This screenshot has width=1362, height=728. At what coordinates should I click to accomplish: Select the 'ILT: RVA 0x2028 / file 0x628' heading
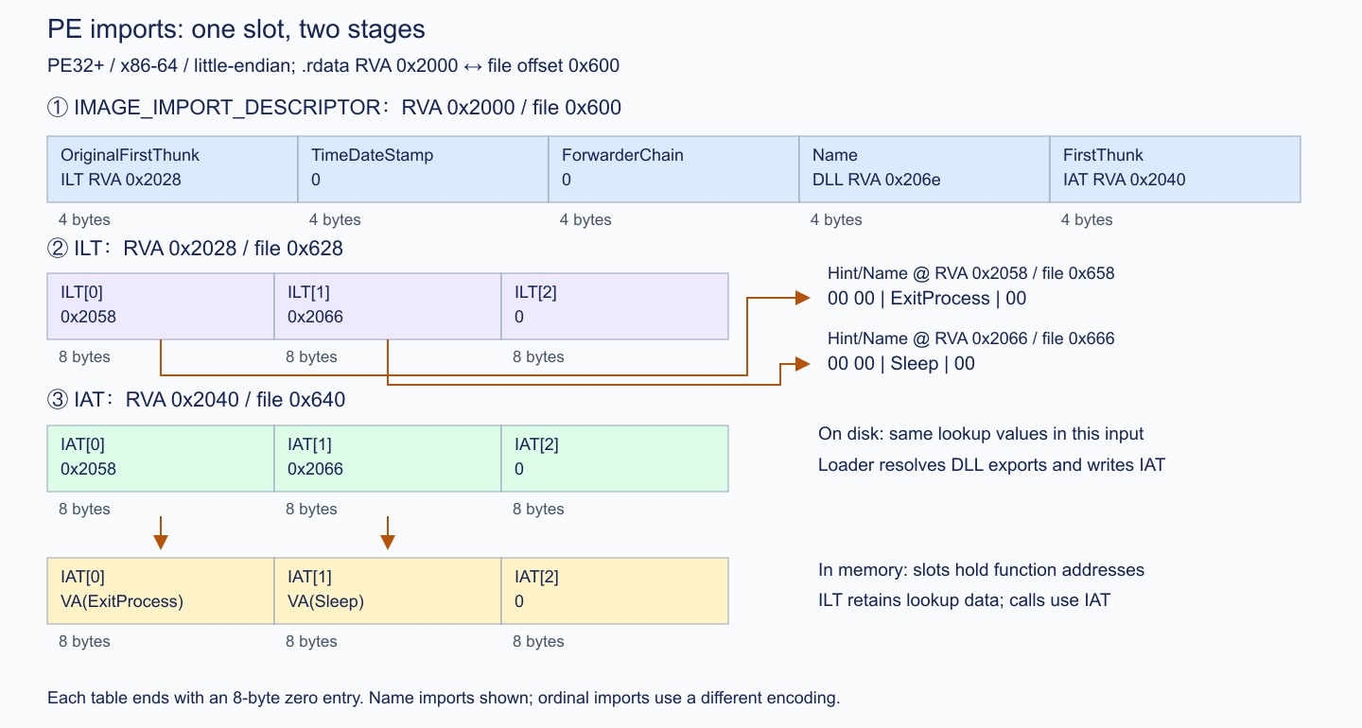point(195,249)
